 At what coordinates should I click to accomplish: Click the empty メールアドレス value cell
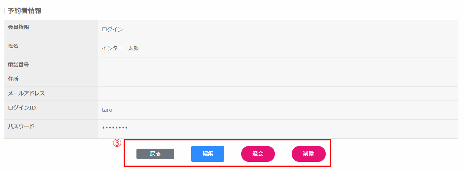coord(277,94)
